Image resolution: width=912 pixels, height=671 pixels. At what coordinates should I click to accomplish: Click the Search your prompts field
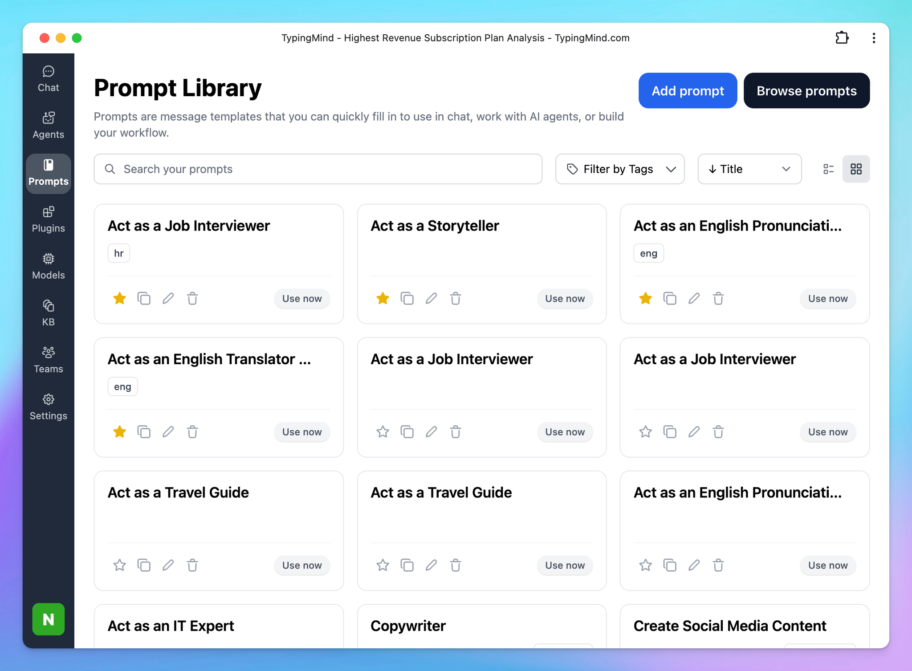[318, 169]
